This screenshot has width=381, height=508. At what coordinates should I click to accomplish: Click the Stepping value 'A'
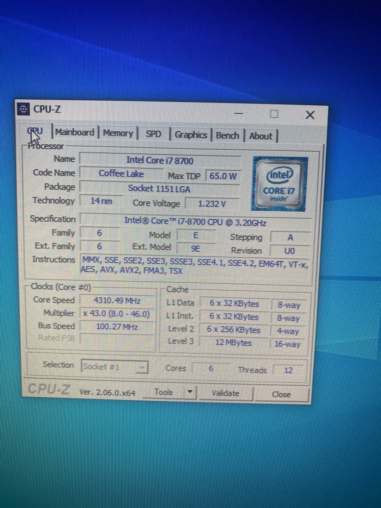tap(290, 238)
